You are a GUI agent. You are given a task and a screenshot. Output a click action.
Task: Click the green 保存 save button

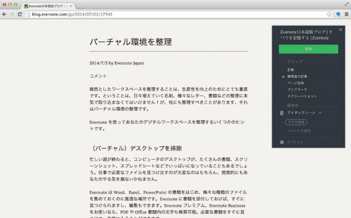308,49
